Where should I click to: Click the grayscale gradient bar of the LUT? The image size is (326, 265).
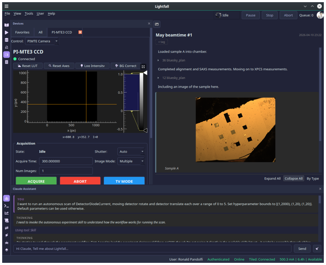pos(141,101)
